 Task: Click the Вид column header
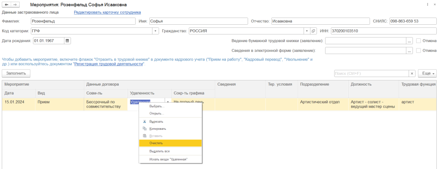tap(59, 93)
